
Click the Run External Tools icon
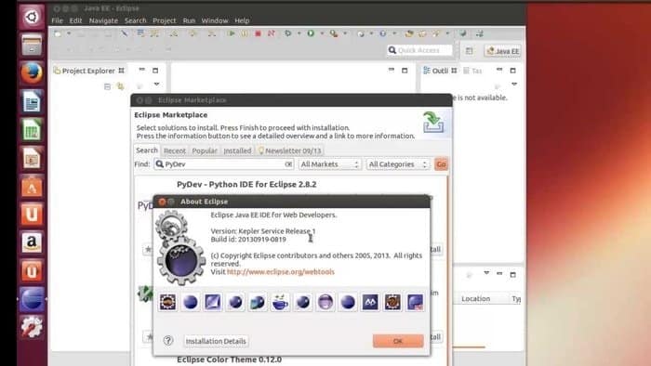pyautogui.click(x=333, y=33)
